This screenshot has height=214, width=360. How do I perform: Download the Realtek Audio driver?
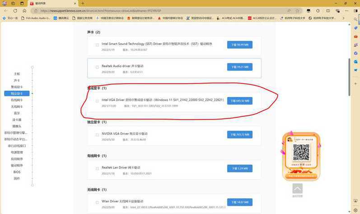[240, 67]
